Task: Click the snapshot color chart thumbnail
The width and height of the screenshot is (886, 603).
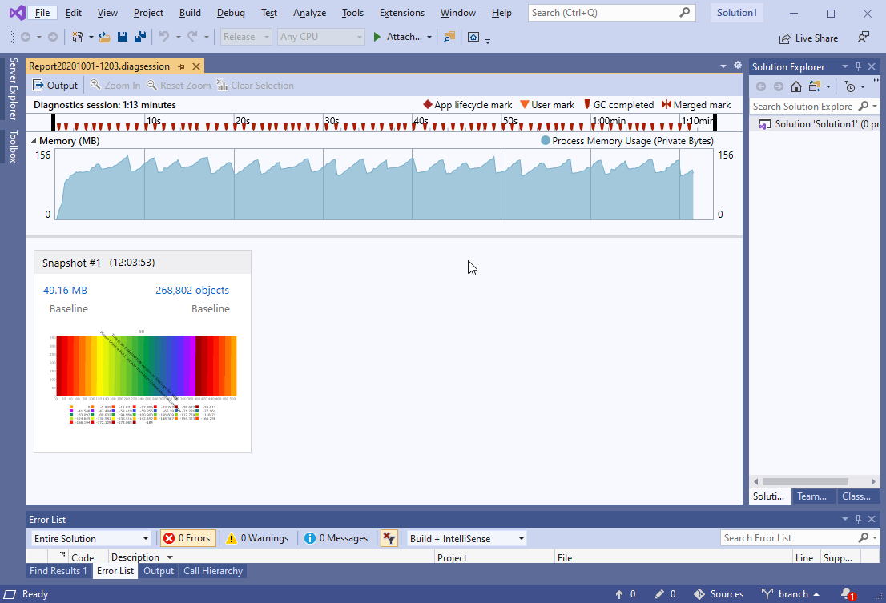Action: coord(143,378)
